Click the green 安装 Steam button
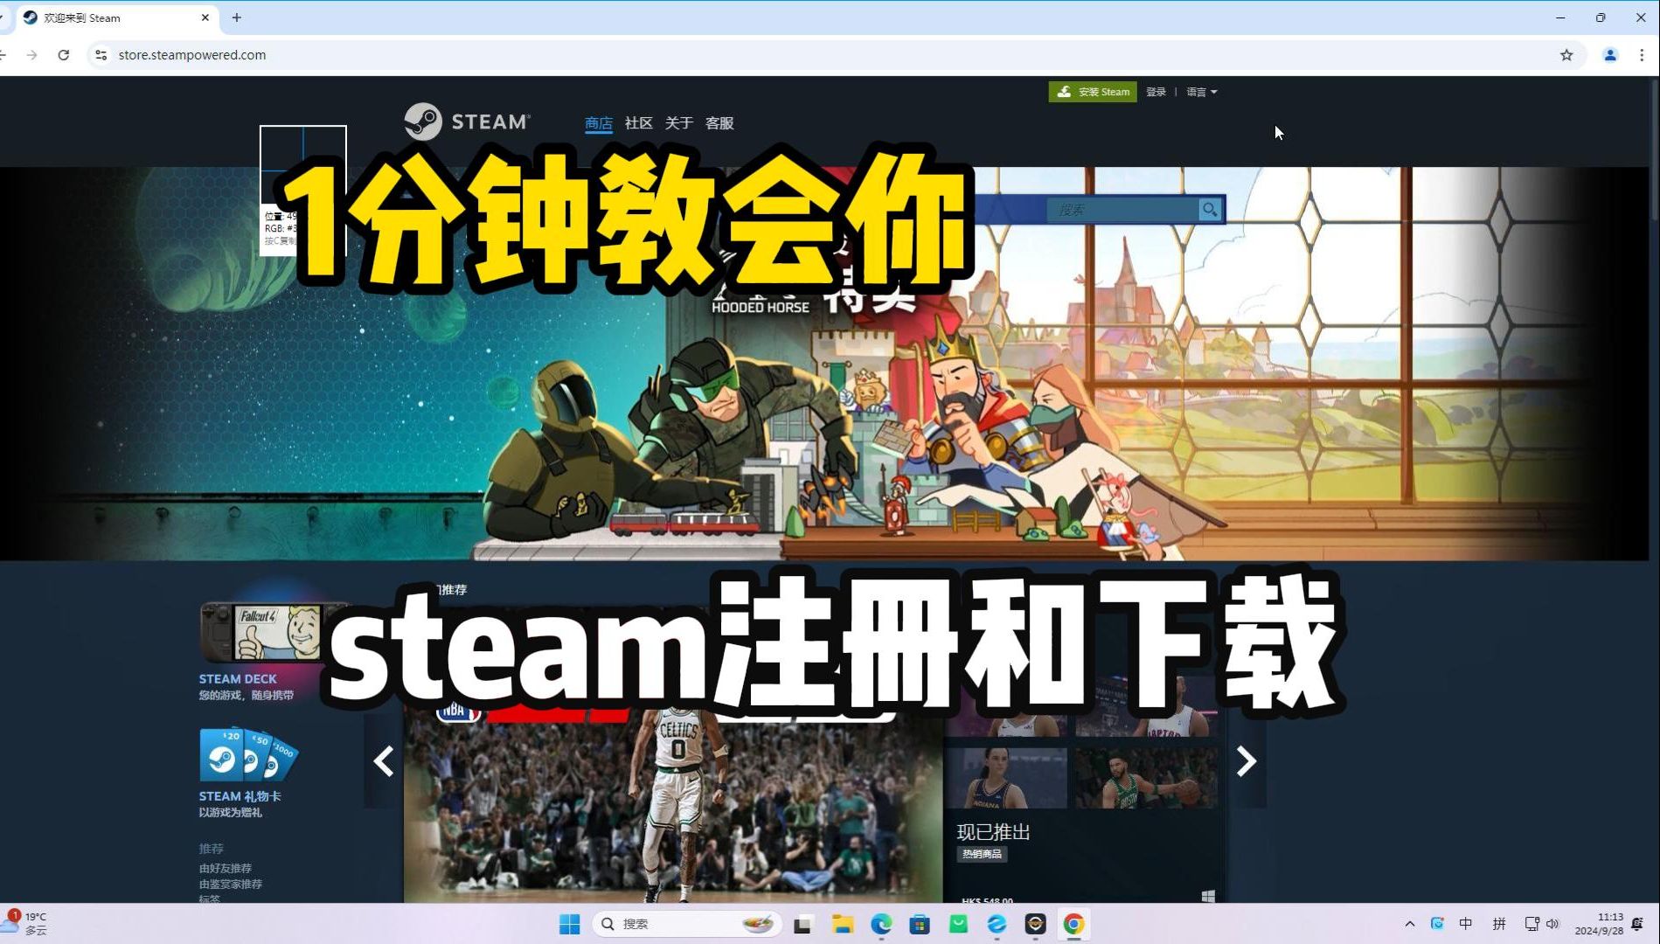Viewport: 1660px width, 944px height. pyautogui.click(x=1093, y=92)
